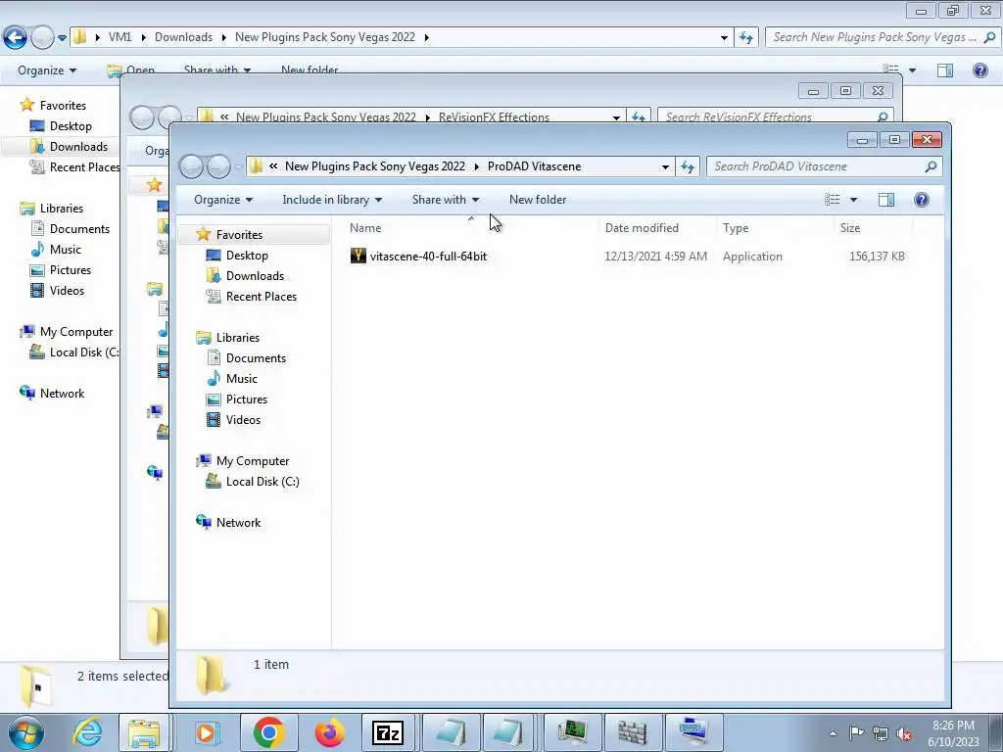Click Libraries header in ProDAD Vitascene sidebar
The image size is (1003, 752).
[x=237, y=338]
